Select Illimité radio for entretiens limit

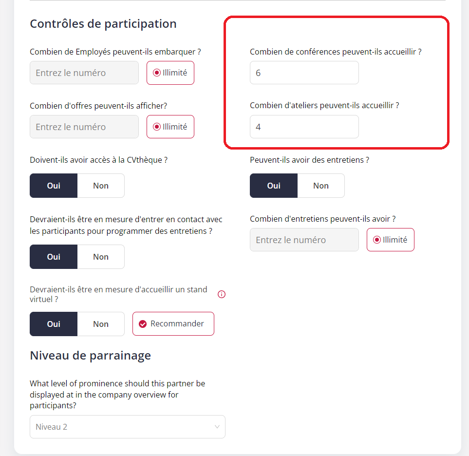click(377, 240)
